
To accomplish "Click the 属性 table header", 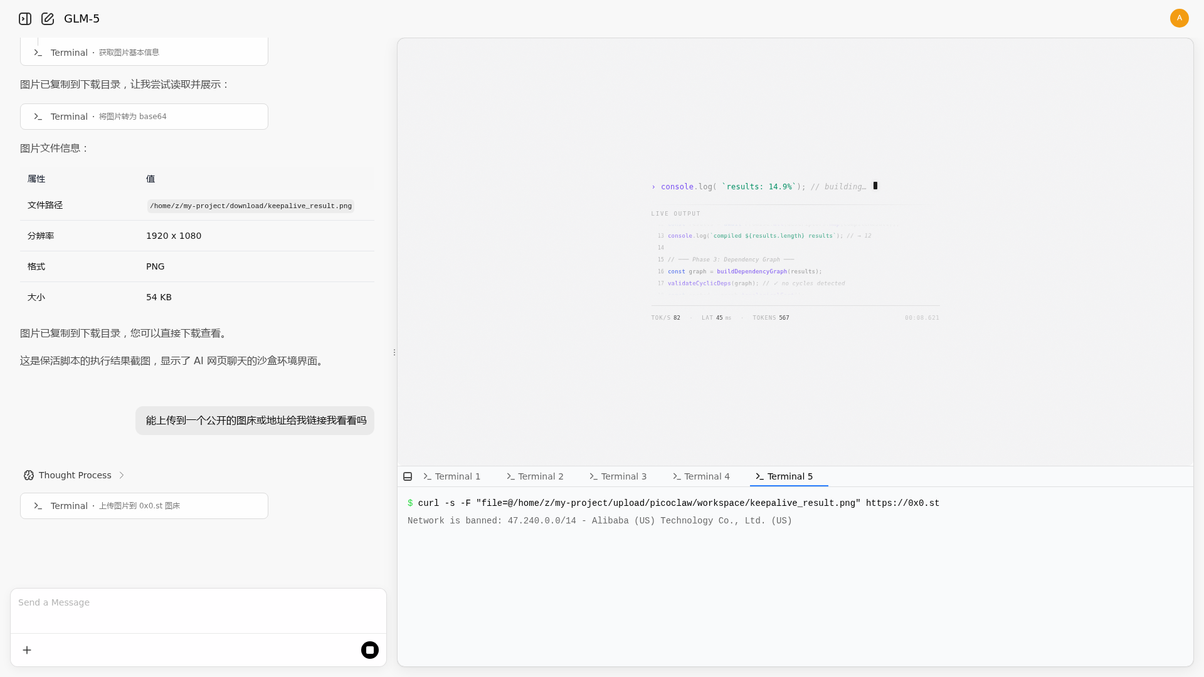I will (36, 179).
